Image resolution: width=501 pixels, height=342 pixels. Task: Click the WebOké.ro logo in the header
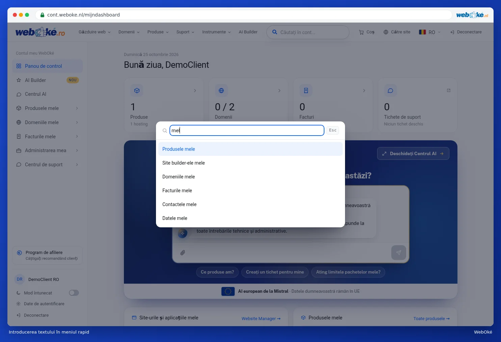coord(40,32)
